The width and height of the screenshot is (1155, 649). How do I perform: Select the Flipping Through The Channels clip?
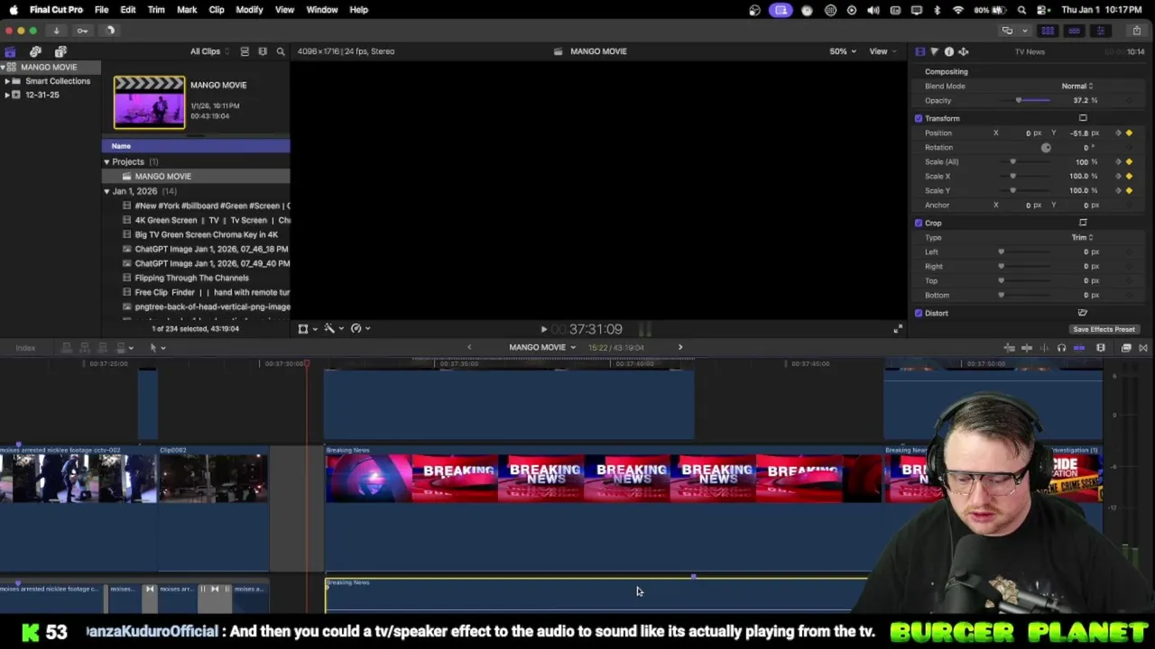(x=196, y=278)
